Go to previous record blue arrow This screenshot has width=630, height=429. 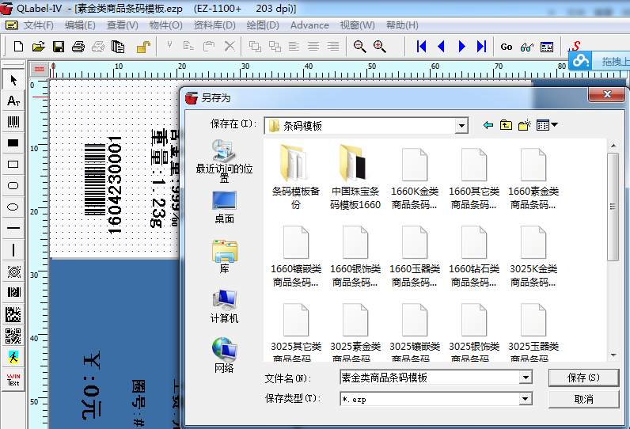tap(441, 47)
